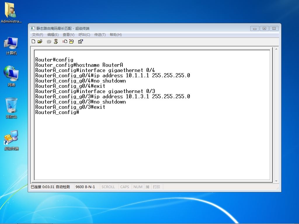This screenshot has height=224, width=299.
Task: Open the 帮助(H) menu
Action: click(116, 35)
